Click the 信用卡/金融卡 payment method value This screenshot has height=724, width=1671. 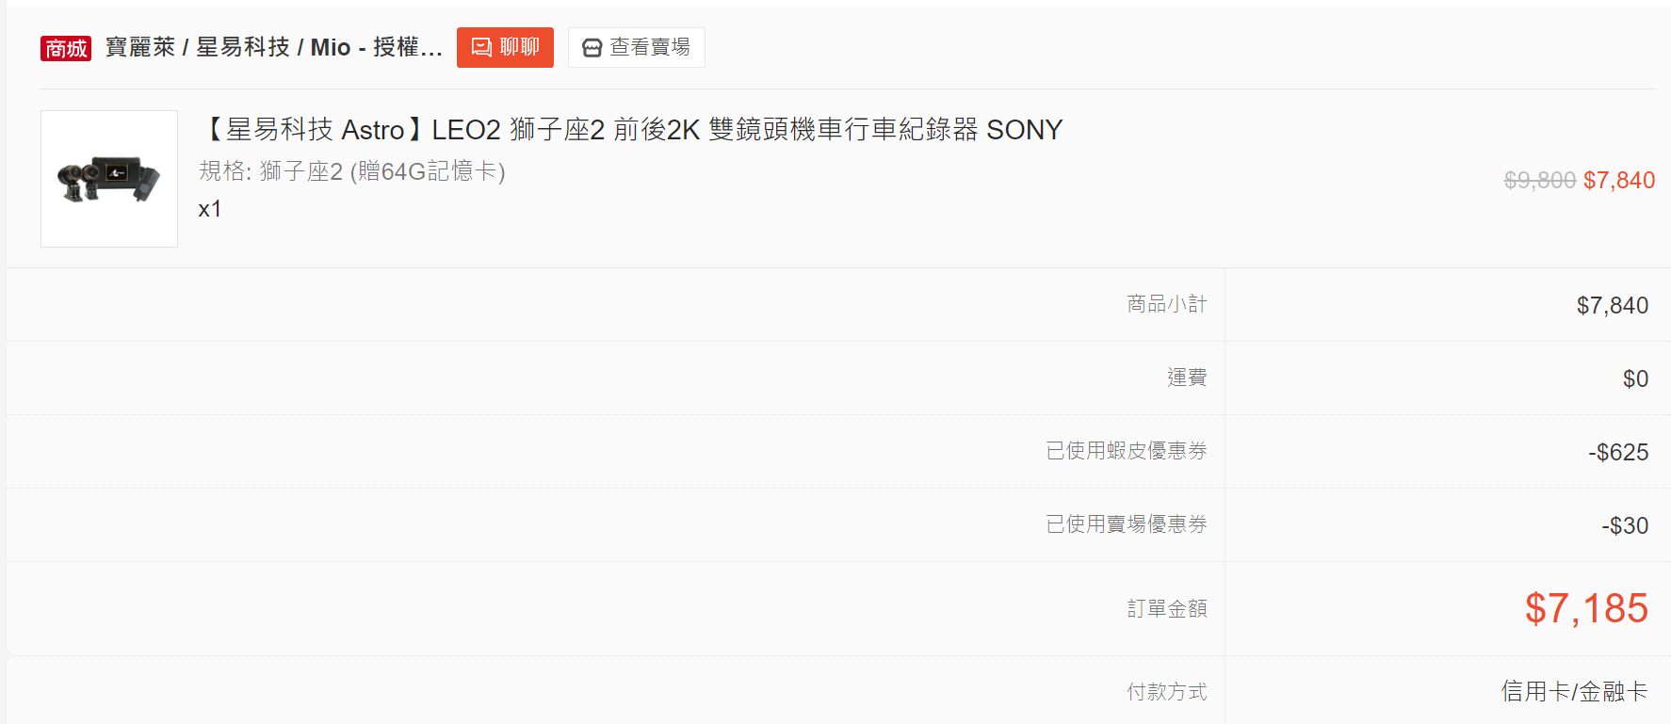click(x=1574, y=692)
